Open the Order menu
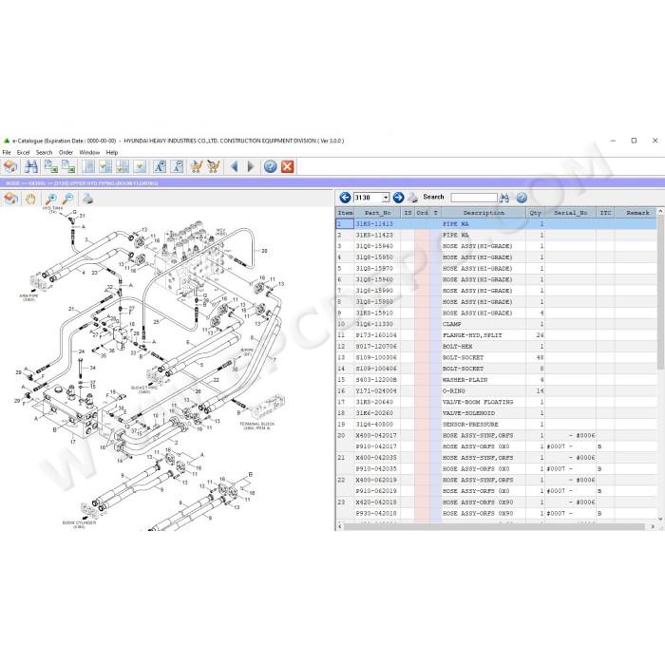 (x=66, y=152)
